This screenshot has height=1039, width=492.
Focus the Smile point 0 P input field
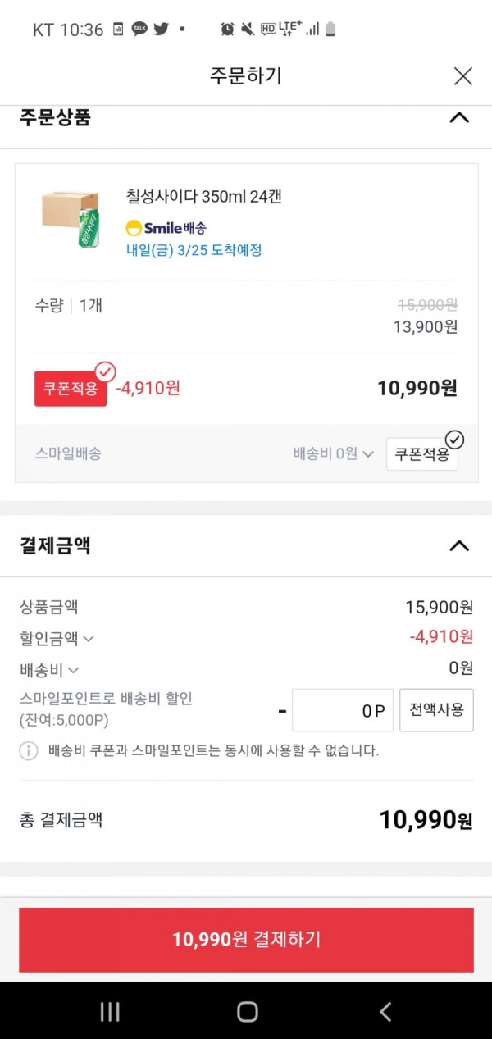pos(343,710)
